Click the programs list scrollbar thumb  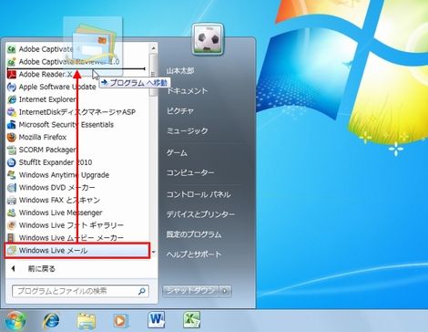pyautogui.click(x=153, y=75)
